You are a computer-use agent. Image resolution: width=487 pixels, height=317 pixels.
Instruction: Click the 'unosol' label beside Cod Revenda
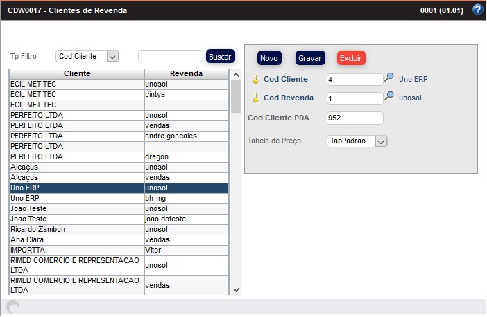tap(410, 98)
